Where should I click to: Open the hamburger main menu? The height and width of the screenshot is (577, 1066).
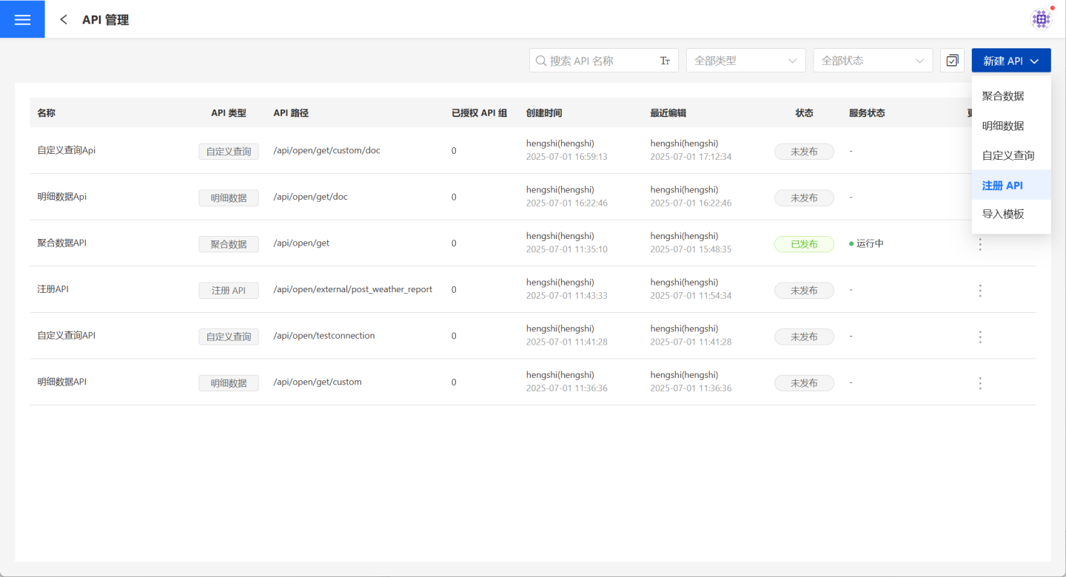(22, 19)
